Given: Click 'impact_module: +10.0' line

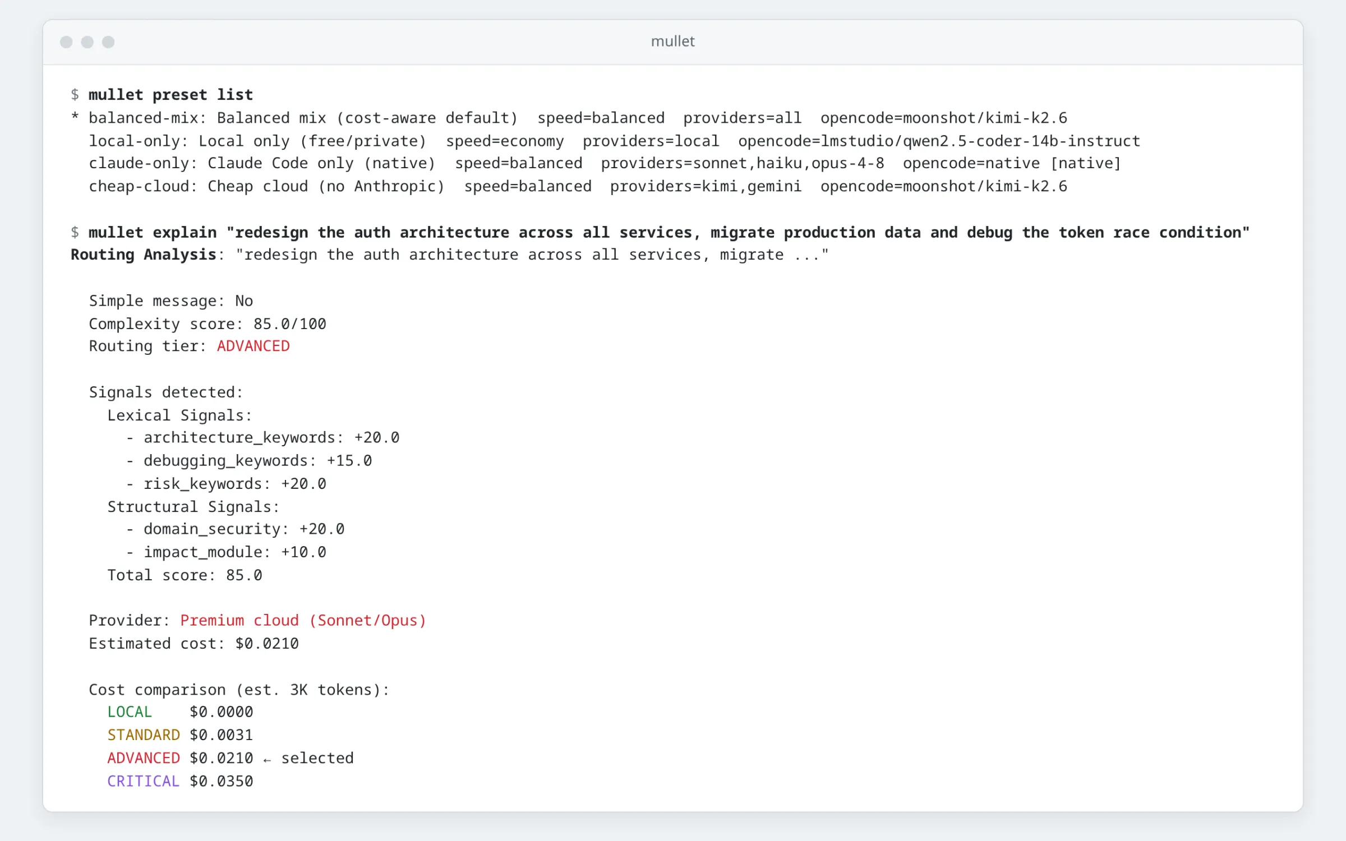Looking at the screenshot, I should click(x=226, y=552).
